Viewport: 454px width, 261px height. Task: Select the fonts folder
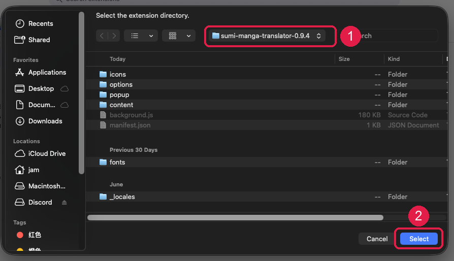(267, 162)
